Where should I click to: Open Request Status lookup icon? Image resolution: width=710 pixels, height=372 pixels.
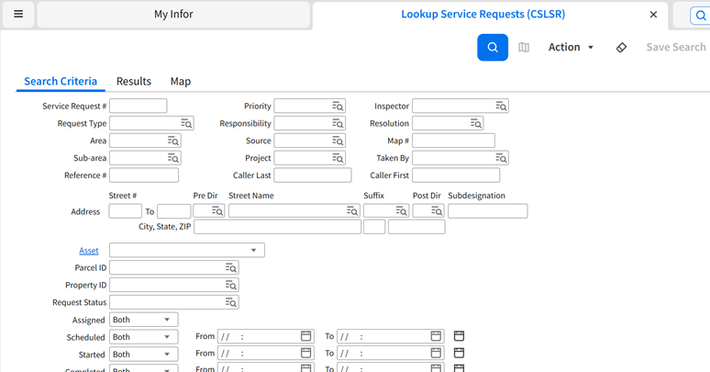click(231, 302)
